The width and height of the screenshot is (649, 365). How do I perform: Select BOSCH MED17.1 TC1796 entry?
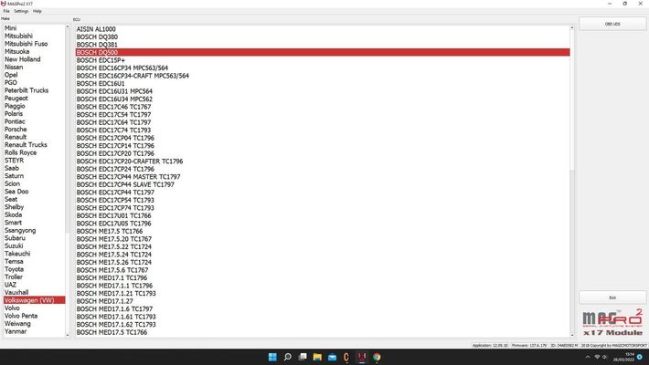(323, 277)
